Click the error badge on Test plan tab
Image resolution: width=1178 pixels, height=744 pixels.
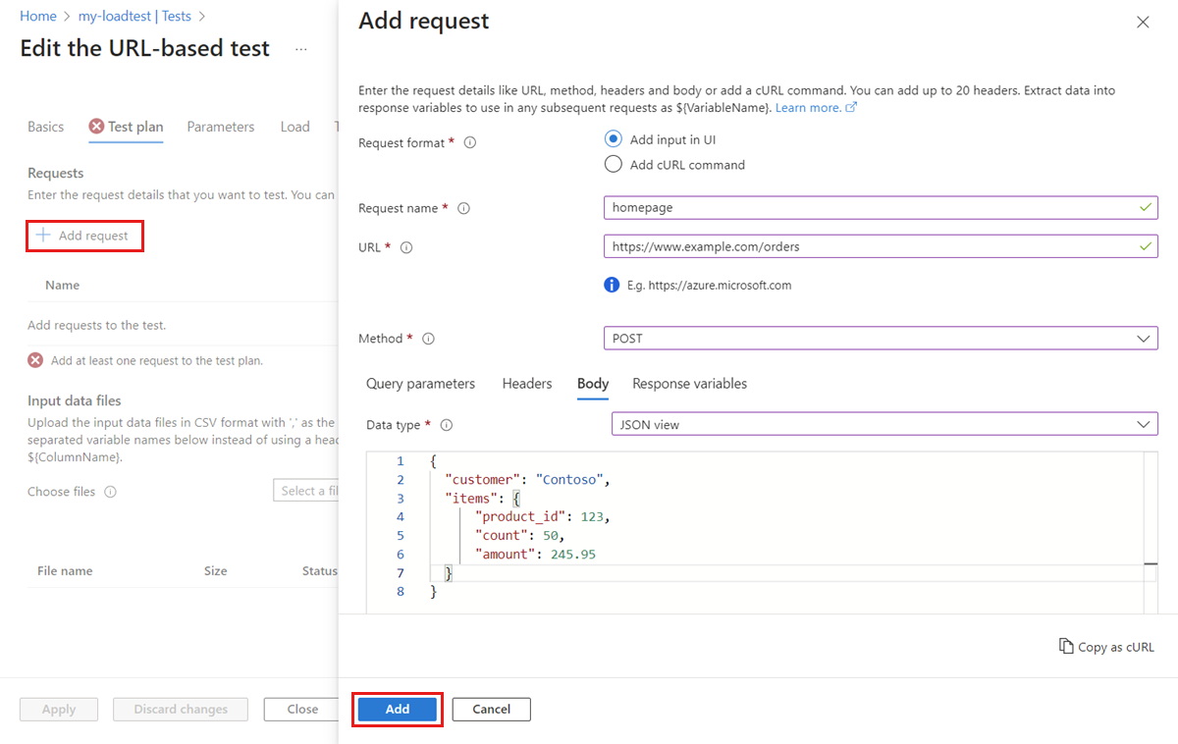[x=95, y=126]
